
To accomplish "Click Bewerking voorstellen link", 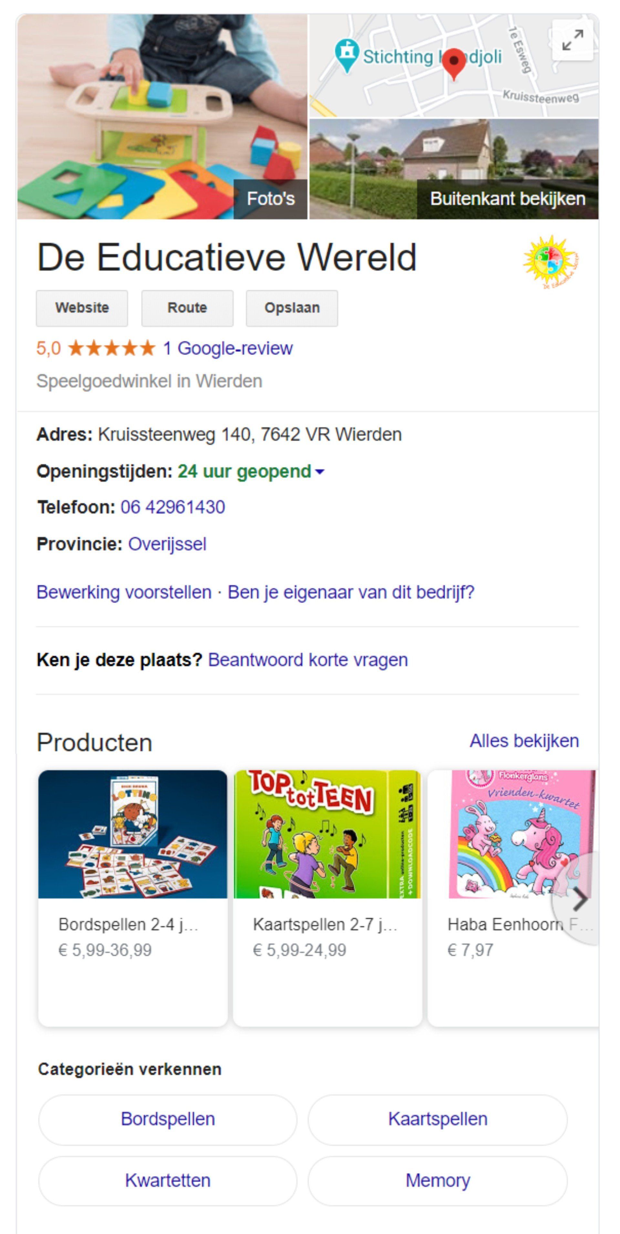I will tap(124, 592).
